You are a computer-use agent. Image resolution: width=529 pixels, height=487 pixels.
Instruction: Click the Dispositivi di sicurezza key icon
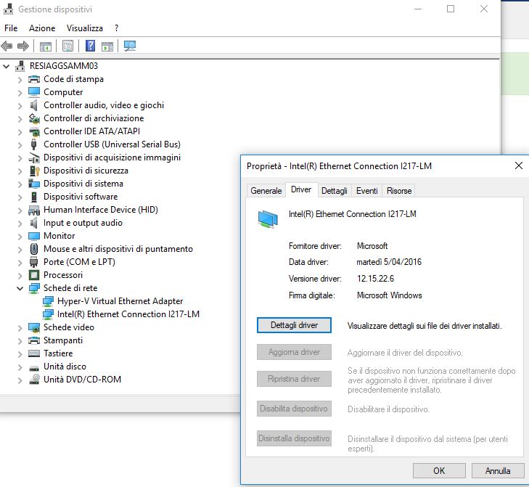(34, 171)
